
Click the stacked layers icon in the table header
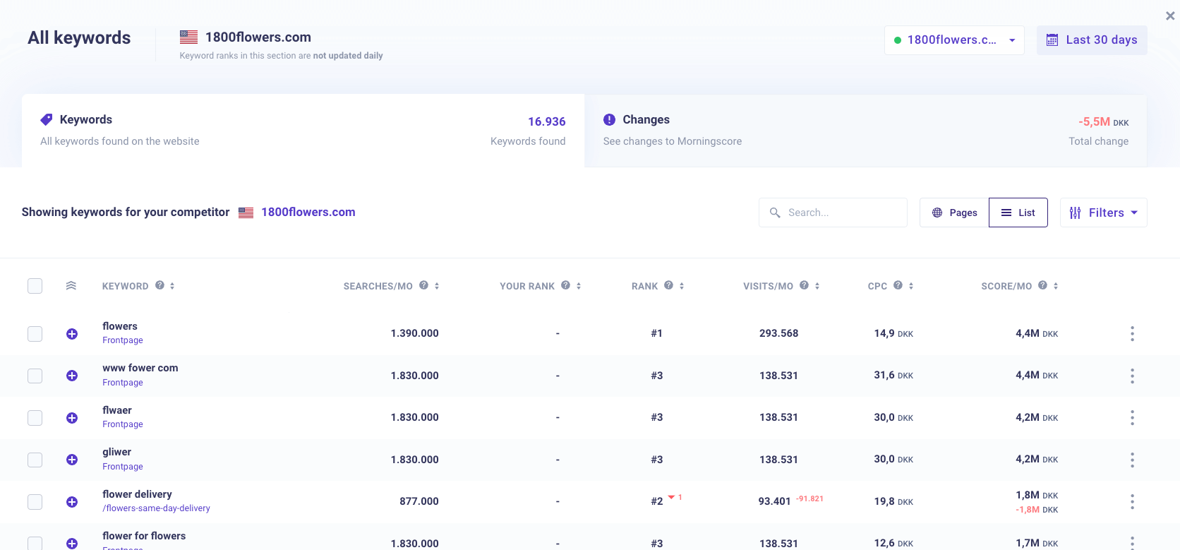pos(71,286)
